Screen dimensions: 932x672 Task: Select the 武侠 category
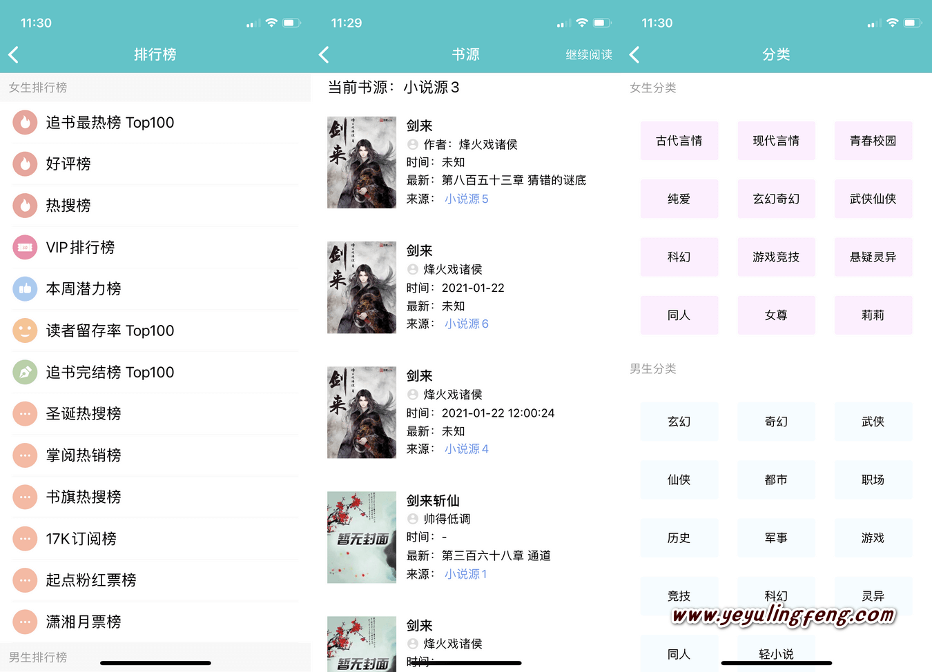point(873,422)
